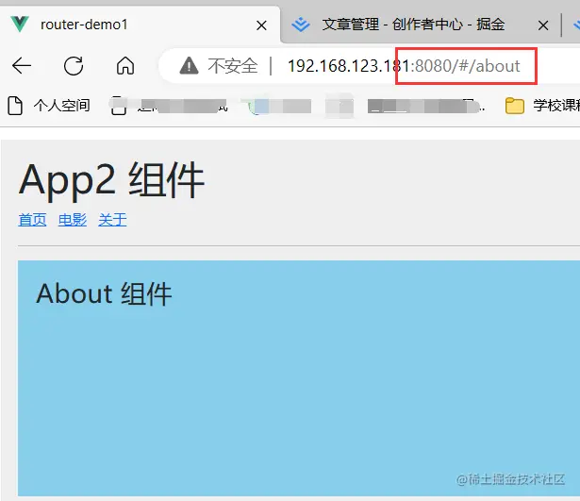Close the router-demo1 tab
Screen dimensions: 580x501
point(261,25)
